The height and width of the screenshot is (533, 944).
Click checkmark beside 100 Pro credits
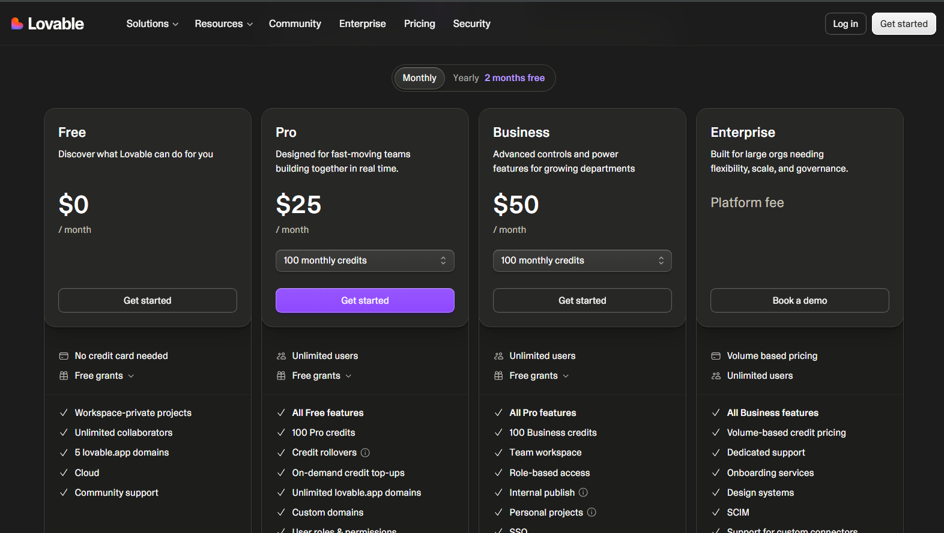[x=281, y=432]
